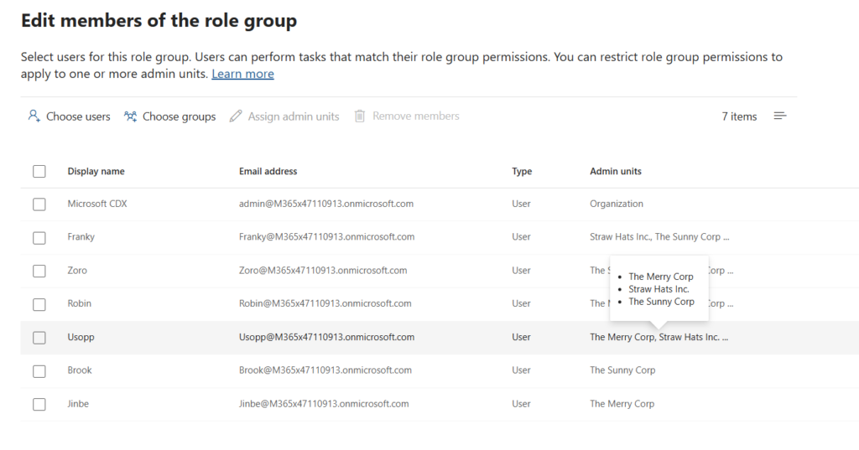Select the Usopp row checkbox
This screenshot has height=450, width=859.
click(39, 338)
